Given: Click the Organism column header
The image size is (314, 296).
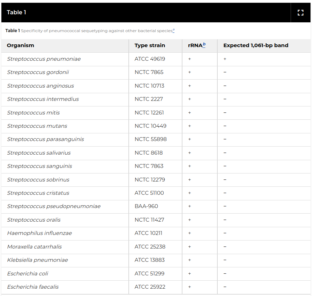Looking at the screenshot, I should pyautogui.click(x=21, y=45).
